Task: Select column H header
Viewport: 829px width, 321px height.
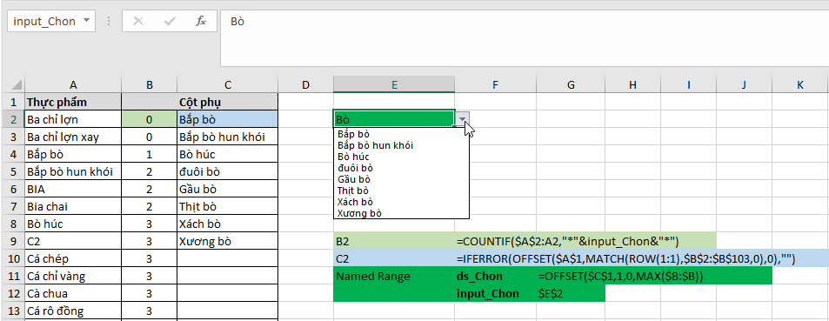Action: (633, 84)
